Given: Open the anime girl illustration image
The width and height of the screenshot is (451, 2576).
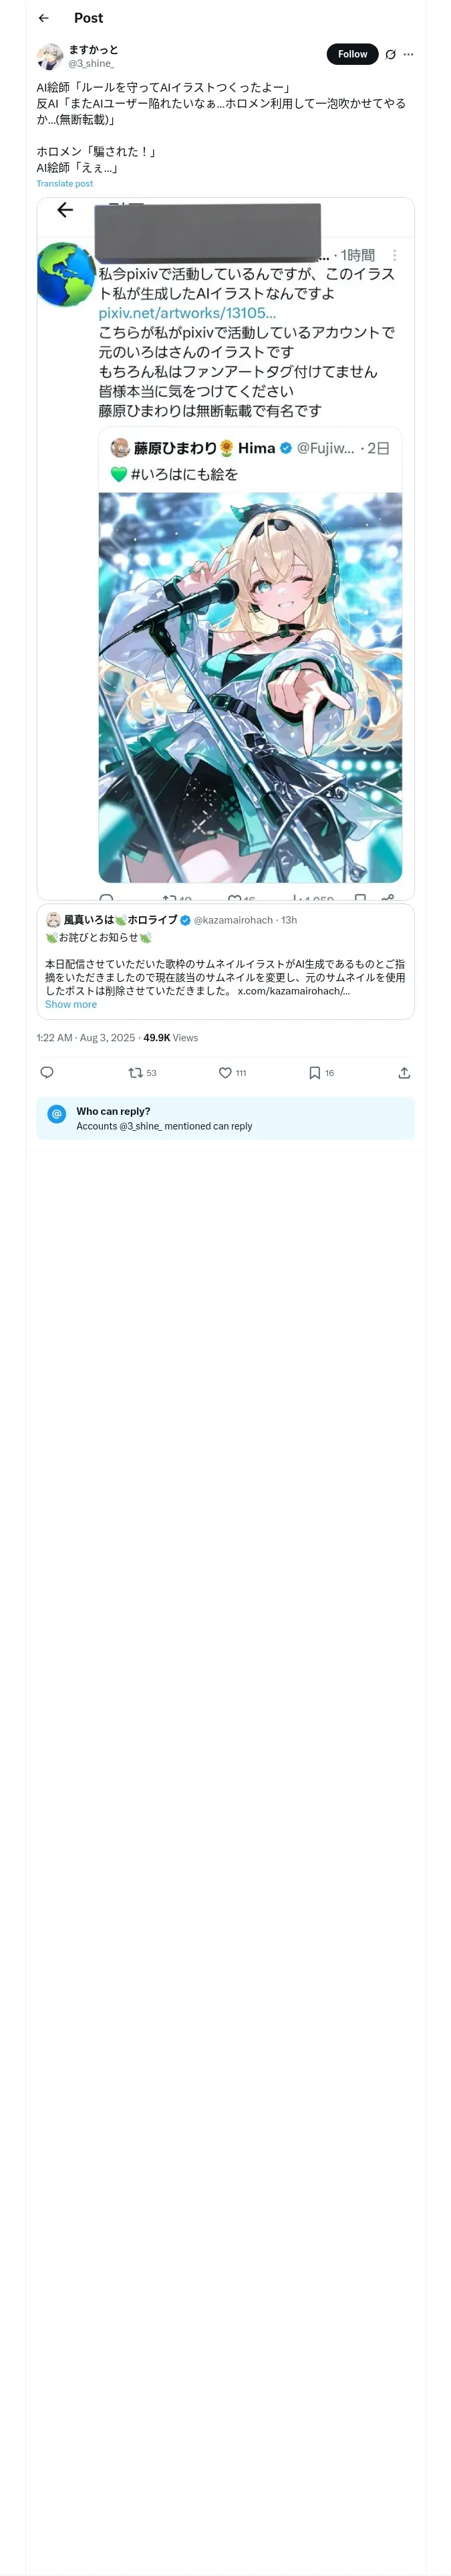Looking at the screenshot, I should coord(250,687).
